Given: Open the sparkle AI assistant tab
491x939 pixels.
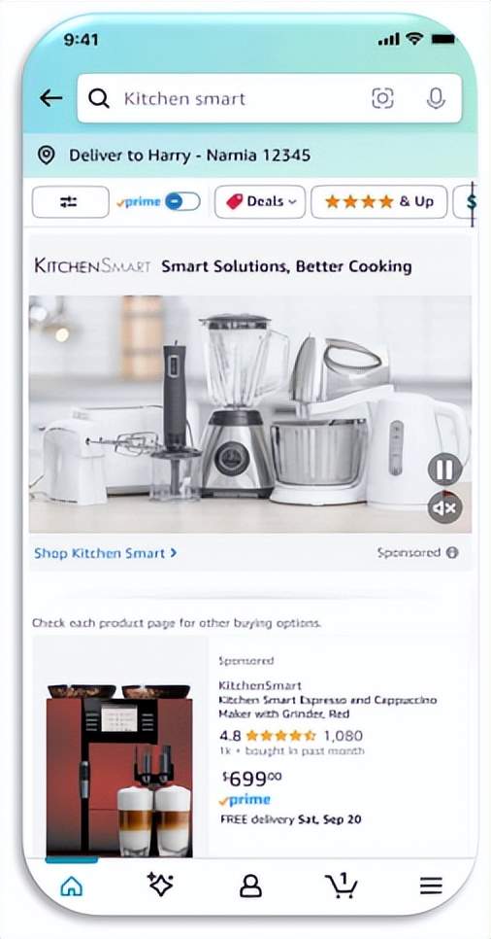Looking at the screenshot, I should (160, 885).
